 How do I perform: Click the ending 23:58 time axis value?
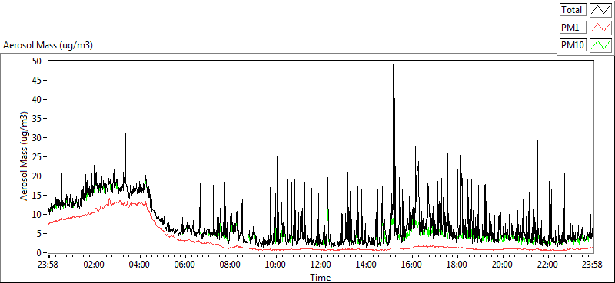(592, 264)
